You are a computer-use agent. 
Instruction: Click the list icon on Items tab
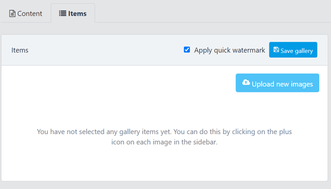coord(63,13)
